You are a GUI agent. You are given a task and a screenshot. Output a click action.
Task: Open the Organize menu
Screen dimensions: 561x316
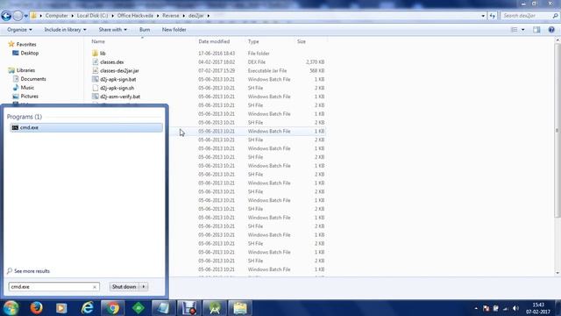19,30
